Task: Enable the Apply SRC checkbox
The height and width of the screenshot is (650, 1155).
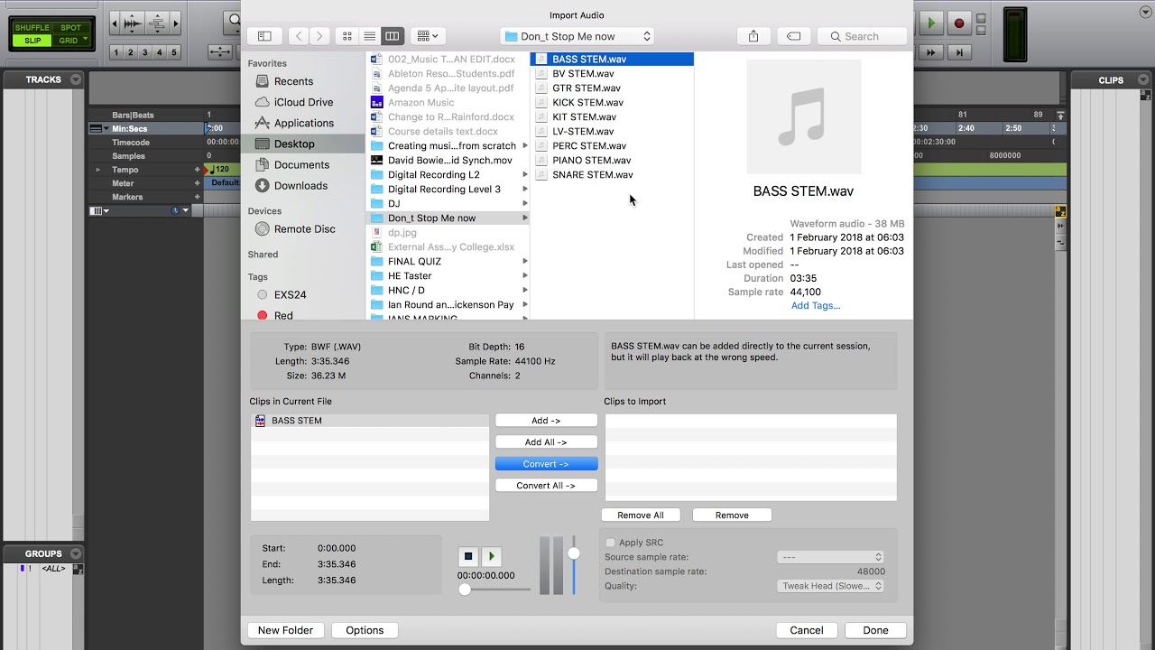Action: pos(611,543)
